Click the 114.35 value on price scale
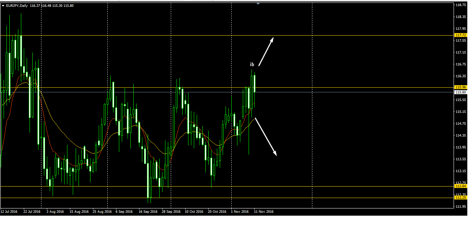Viewport: 468px width, 225px height. tap(461, 136)
